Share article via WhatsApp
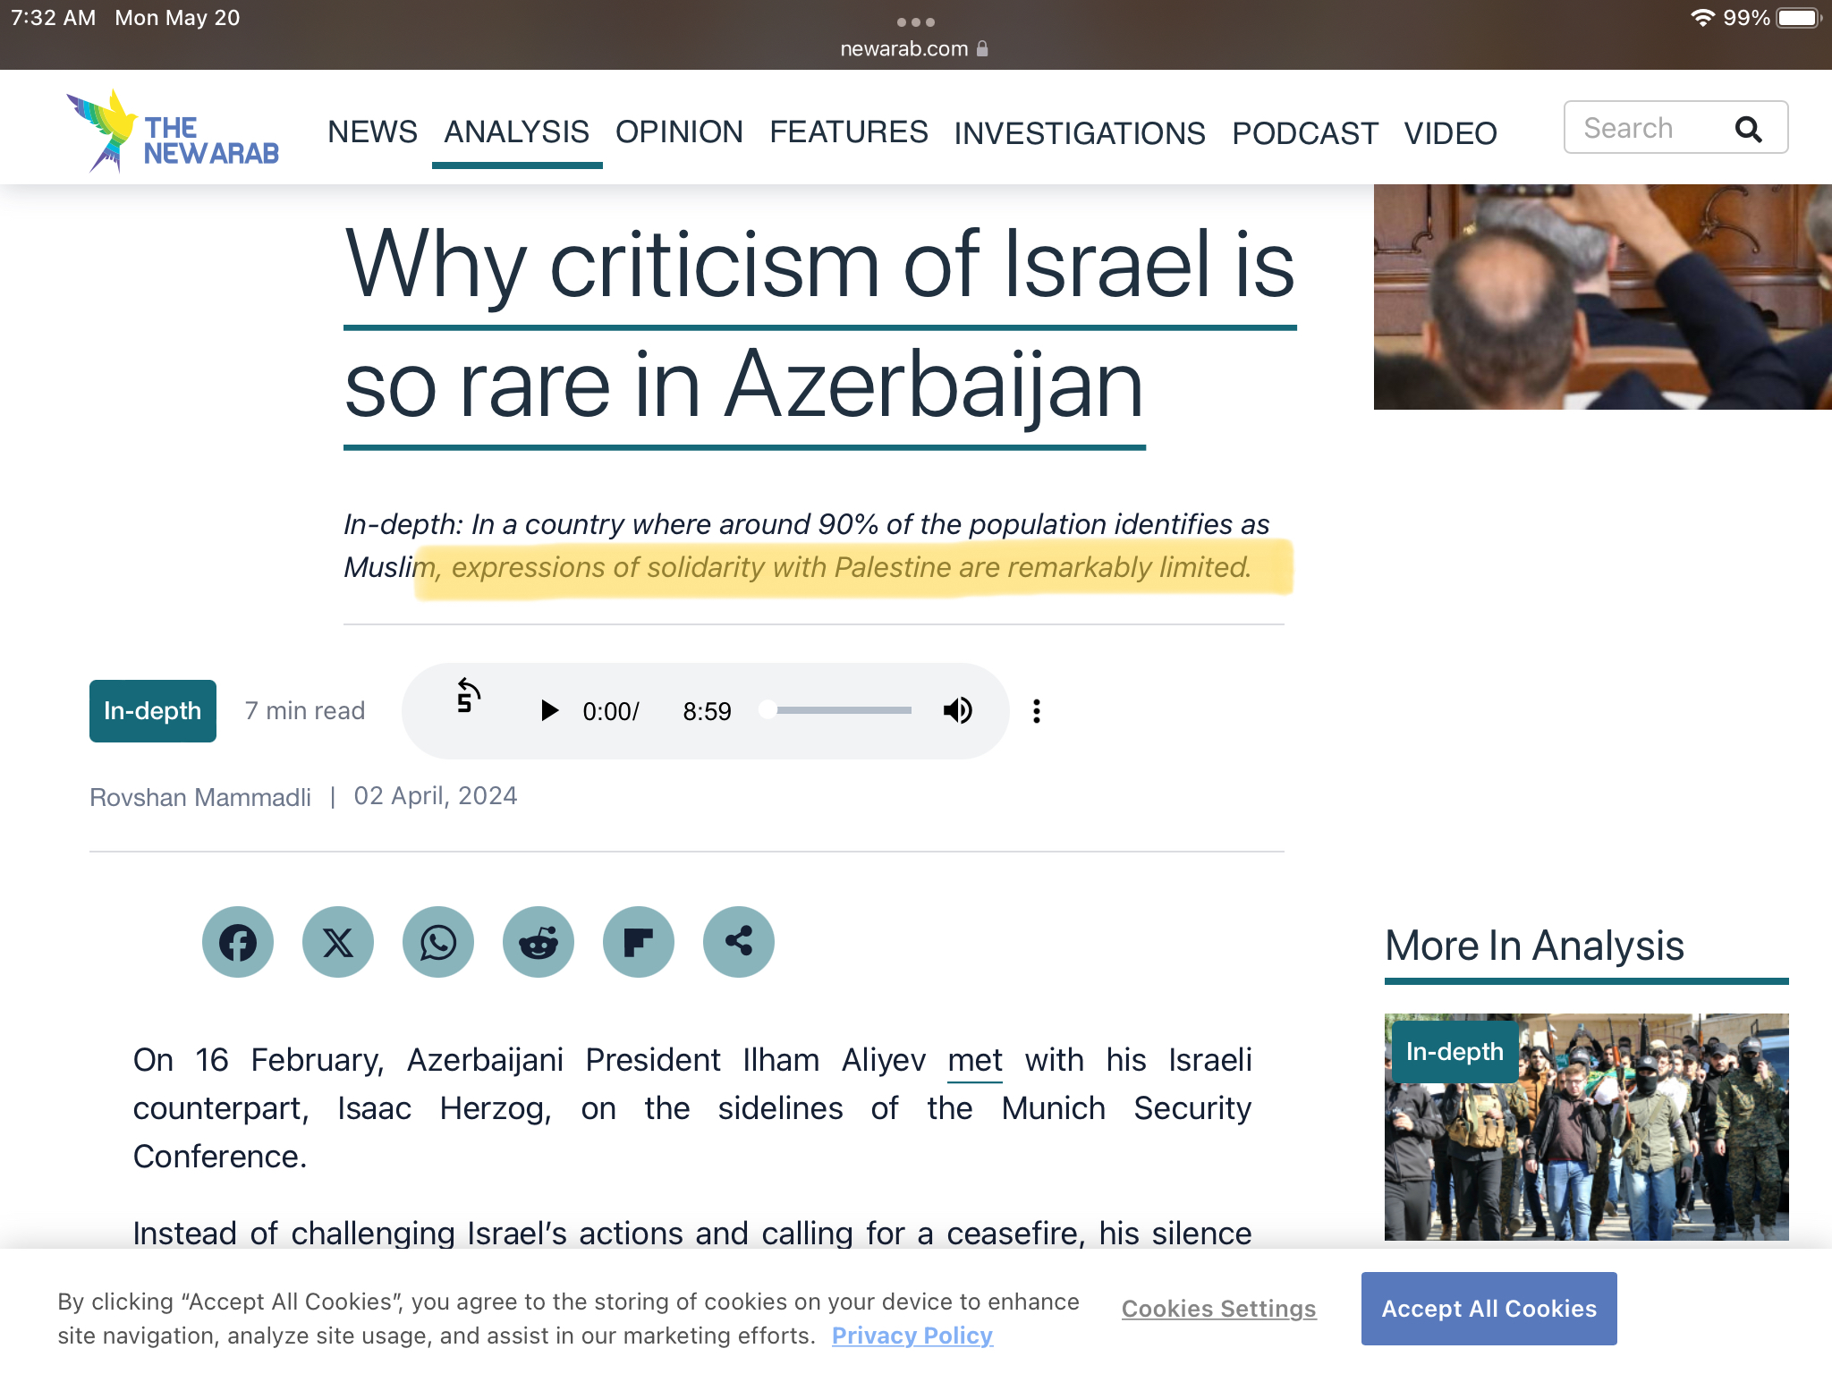1832x1374 pixels. [438, 942]
